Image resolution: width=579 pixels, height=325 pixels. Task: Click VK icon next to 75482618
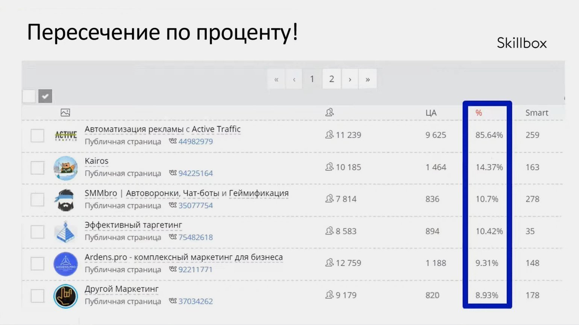pos(173,237)
